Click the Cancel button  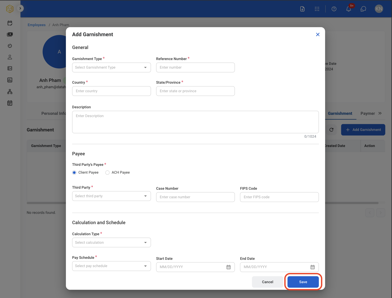[267, 282]
